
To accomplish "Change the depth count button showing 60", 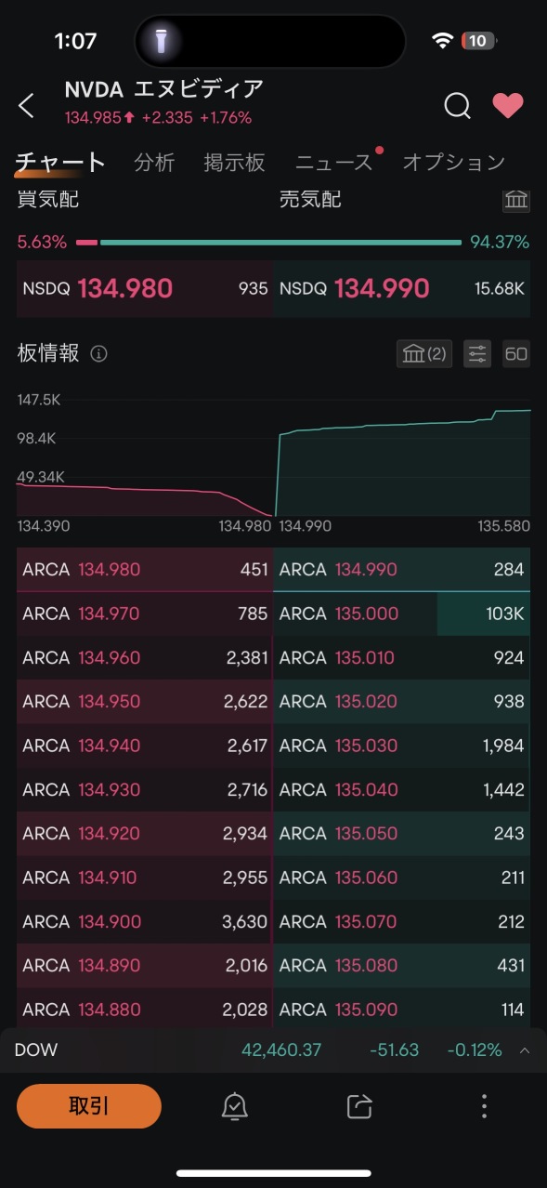I will [x=516, y=353].
